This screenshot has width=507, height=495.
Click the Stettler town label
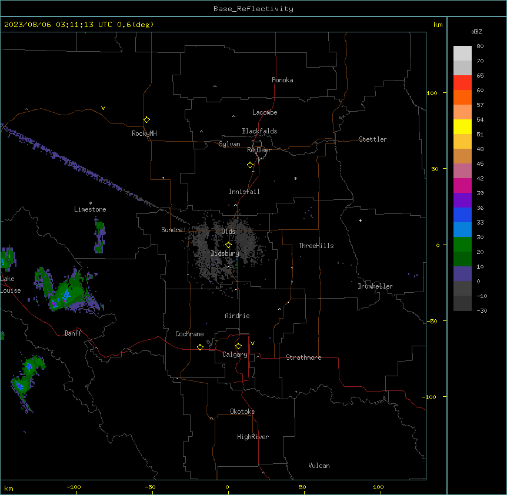(x=373, y=139)
